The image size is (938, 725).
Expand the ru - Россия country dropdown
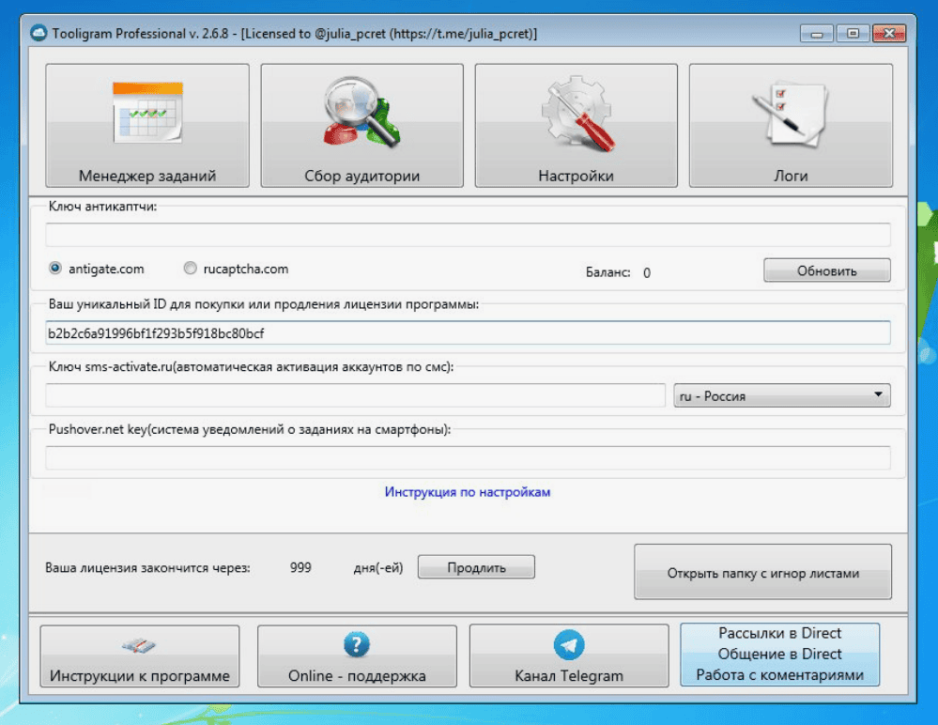[x=782, y=395]
